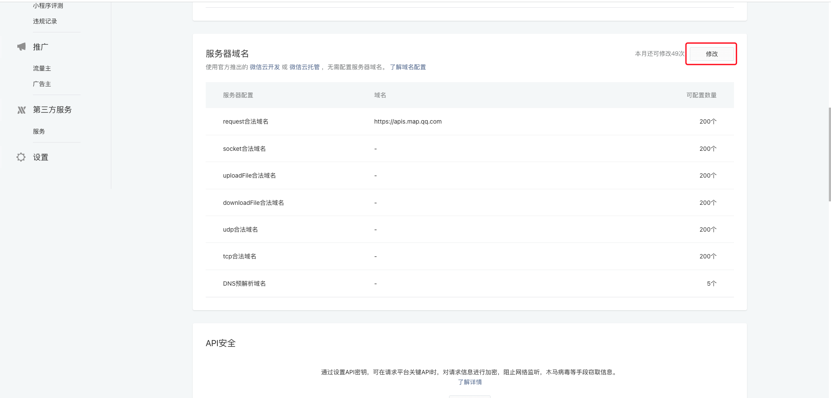Image resolution: width=831 pixels, height=398 pixels.
Task: Click the 修改 button for 服务器域名
Action: tap(711, 54)
